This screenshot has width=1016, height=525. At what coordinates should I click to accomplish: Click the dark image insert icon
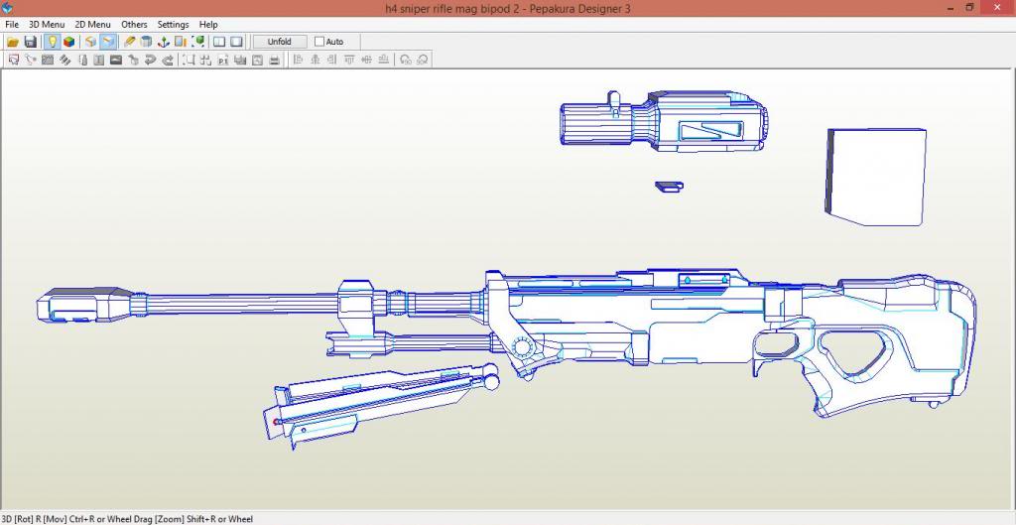(x=116, y=61)
